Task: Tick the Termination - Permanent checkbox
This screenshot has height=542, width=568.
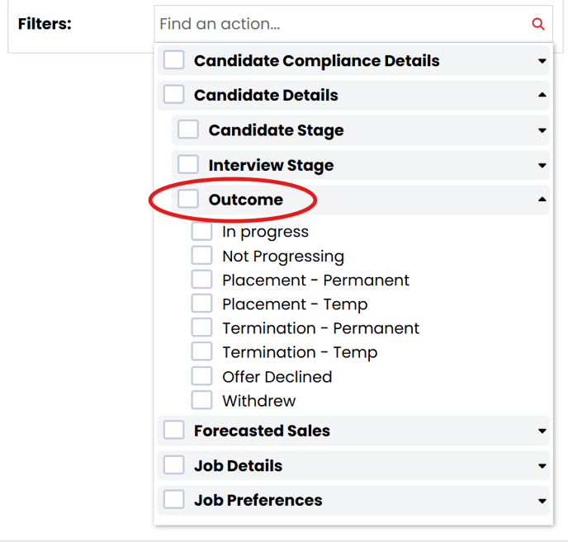Action: tap(201, 328)
